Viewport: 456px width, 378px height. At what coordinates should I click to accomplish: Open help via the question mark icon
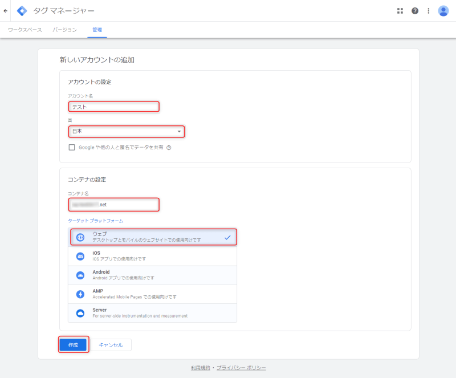[x=414, y=10]
